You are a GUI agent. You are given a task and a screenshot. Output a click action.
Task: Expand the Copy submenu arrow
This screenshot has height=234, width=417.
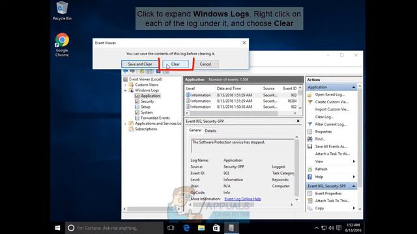pos(354,208)
